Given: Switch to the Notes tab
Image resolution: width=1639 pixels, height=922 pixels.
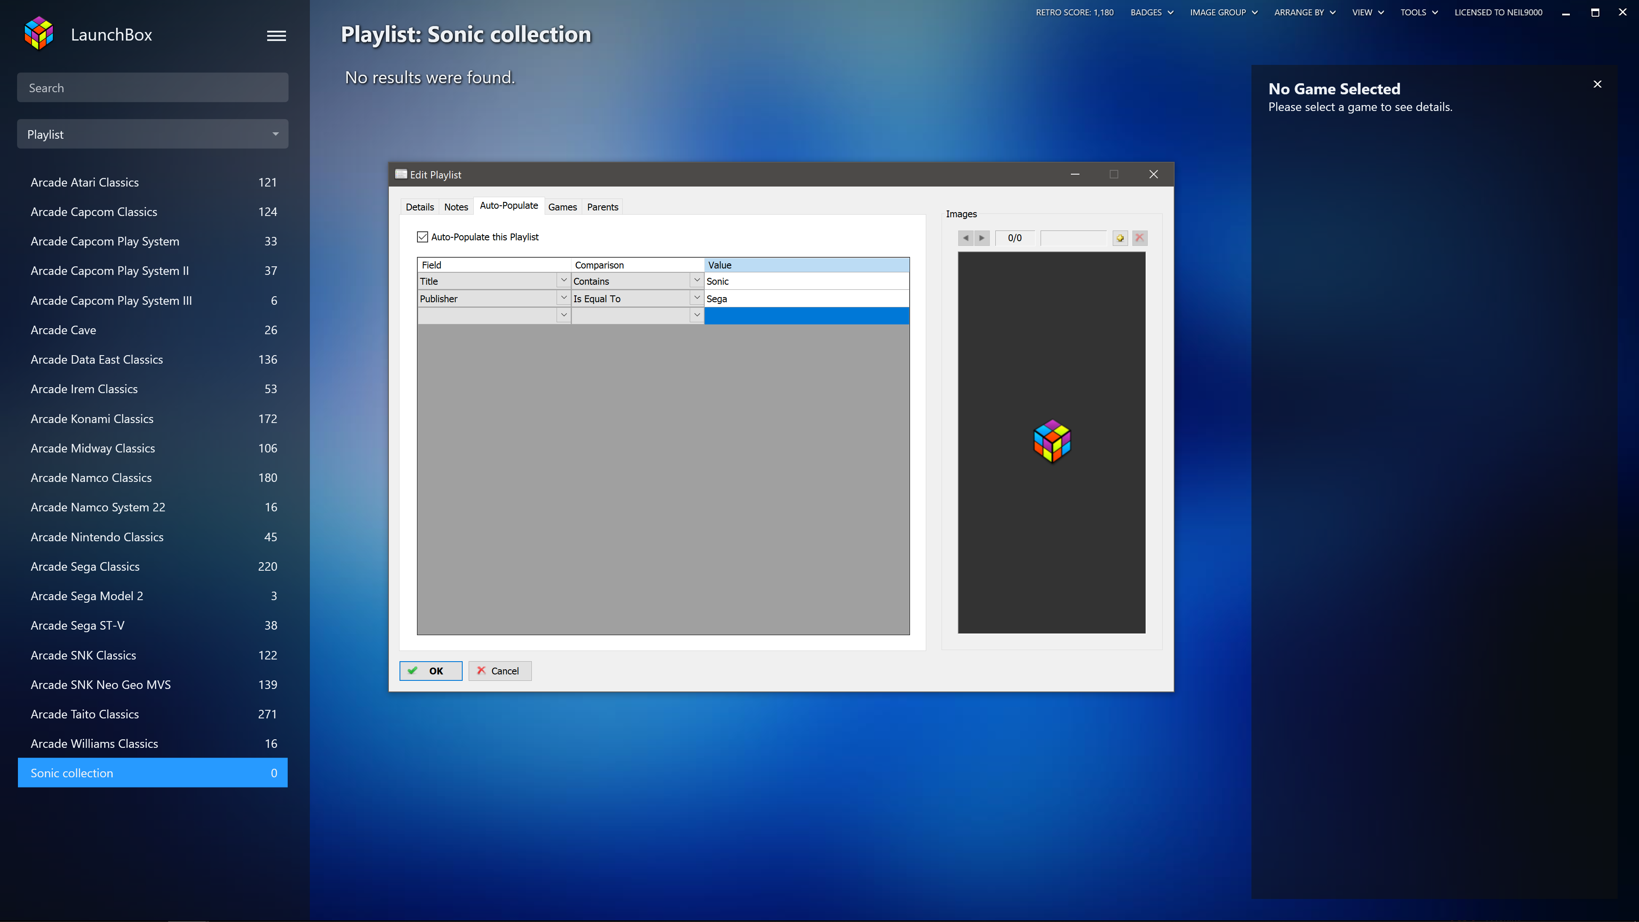Looking at the screenshot, I should pyautogui.click(x=455, y=207).
